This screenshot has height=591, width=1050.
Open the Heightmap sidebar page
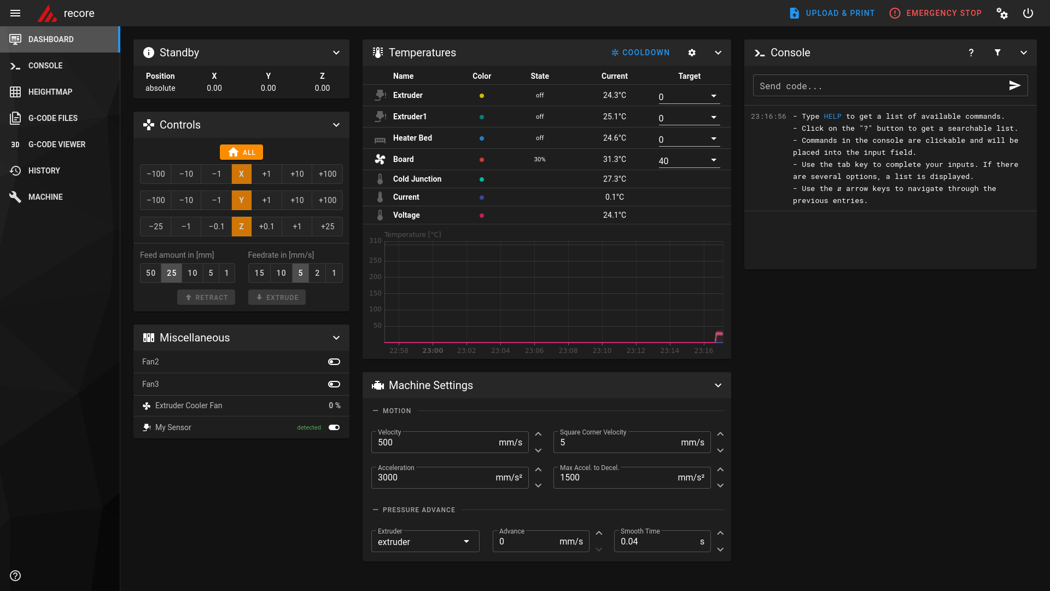(x=50, y=92)
